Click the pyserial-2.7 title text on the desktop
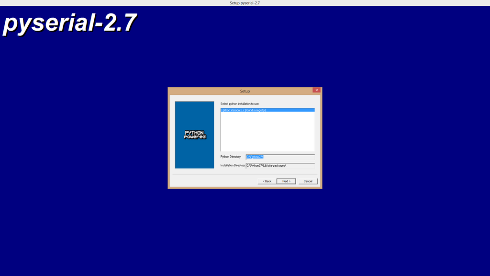This screenshot has height=276, width=490. pos(69,22)
